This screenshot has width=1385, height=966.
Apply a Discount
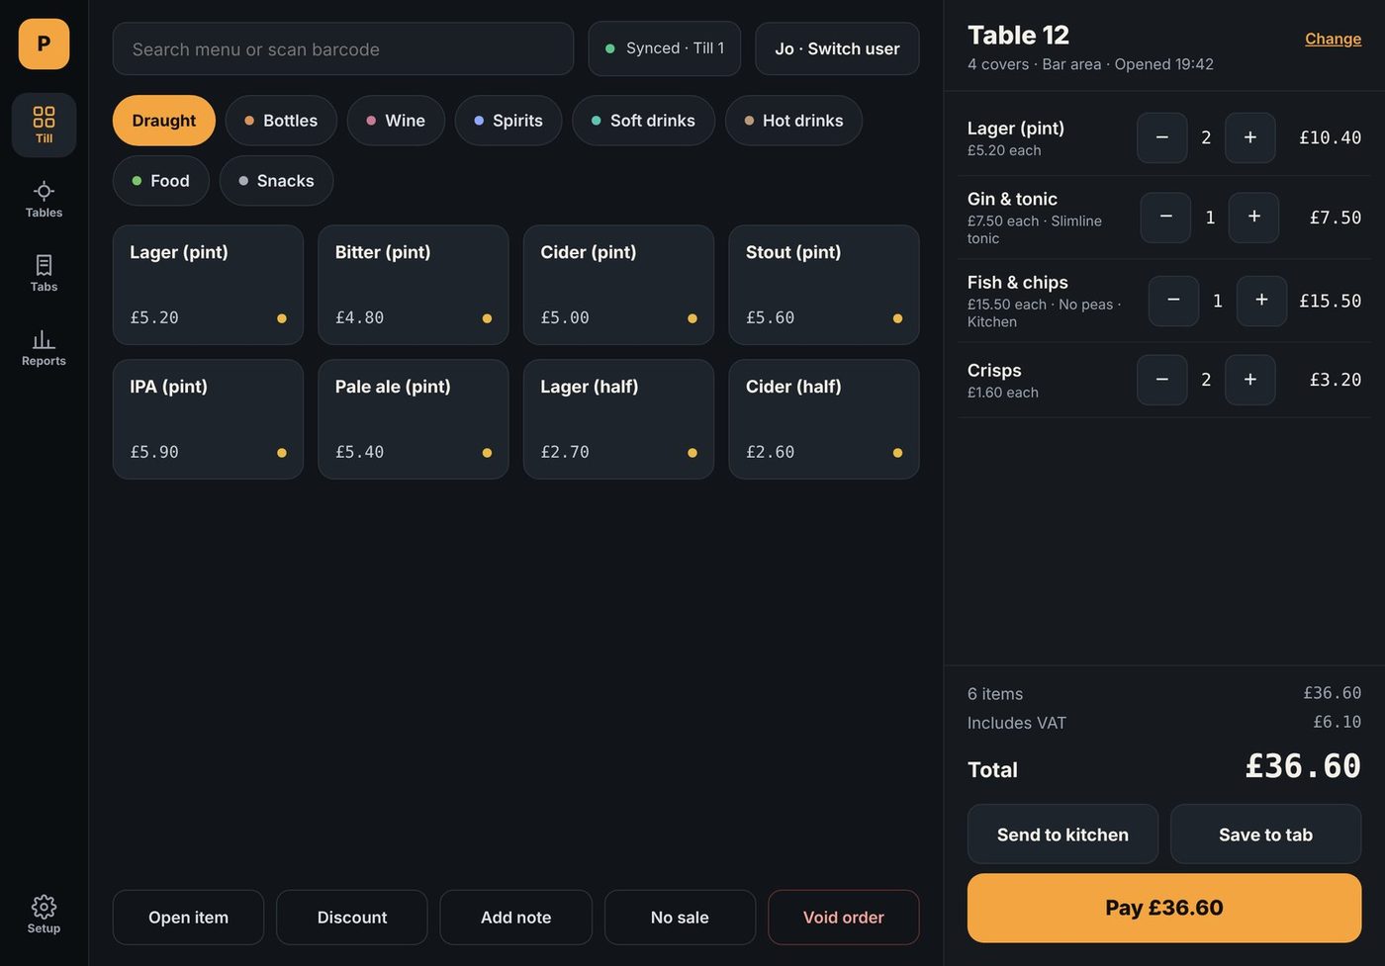point(352,918)
